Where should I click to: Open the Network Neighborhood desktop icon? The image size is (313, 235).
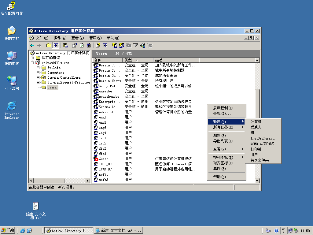point(12,83)
